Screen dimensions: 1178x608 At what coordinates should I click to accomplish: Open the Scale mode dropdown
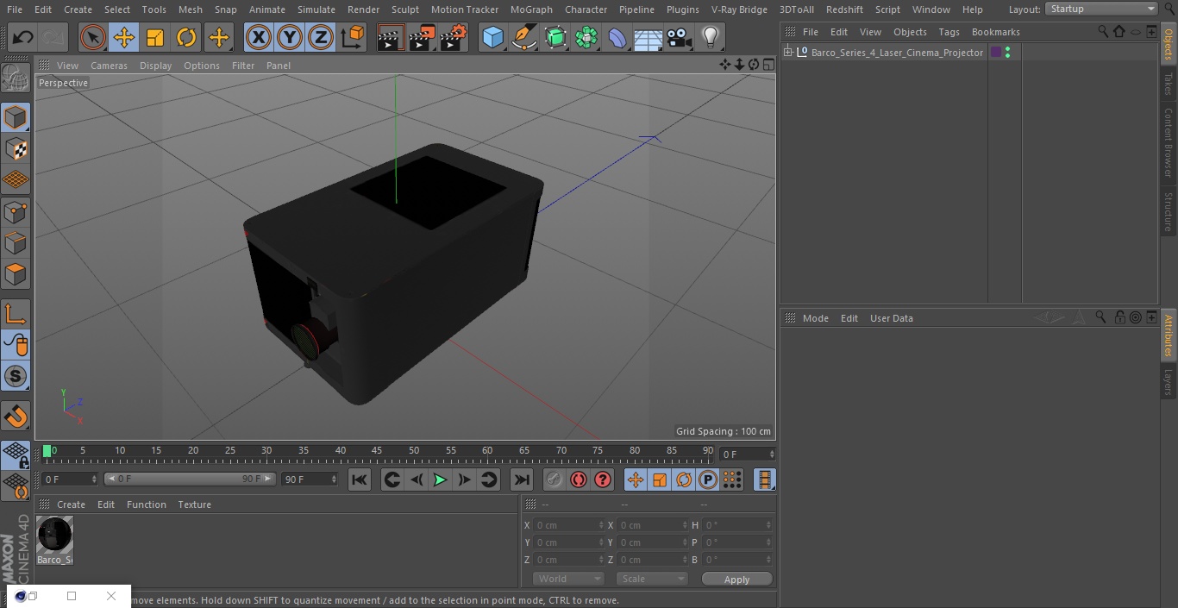pyautogui.click(x=651, y=579)
